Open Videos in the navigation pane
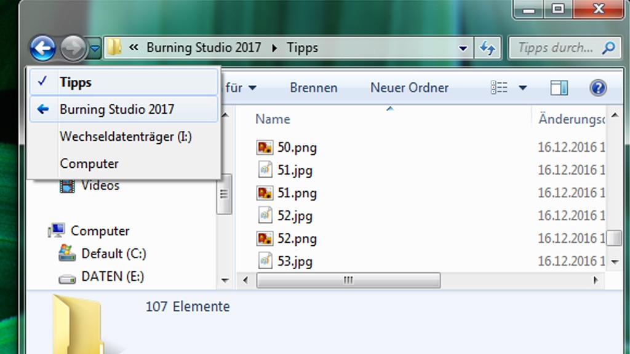The image size is (630, 354). click(x=100, y=186)
